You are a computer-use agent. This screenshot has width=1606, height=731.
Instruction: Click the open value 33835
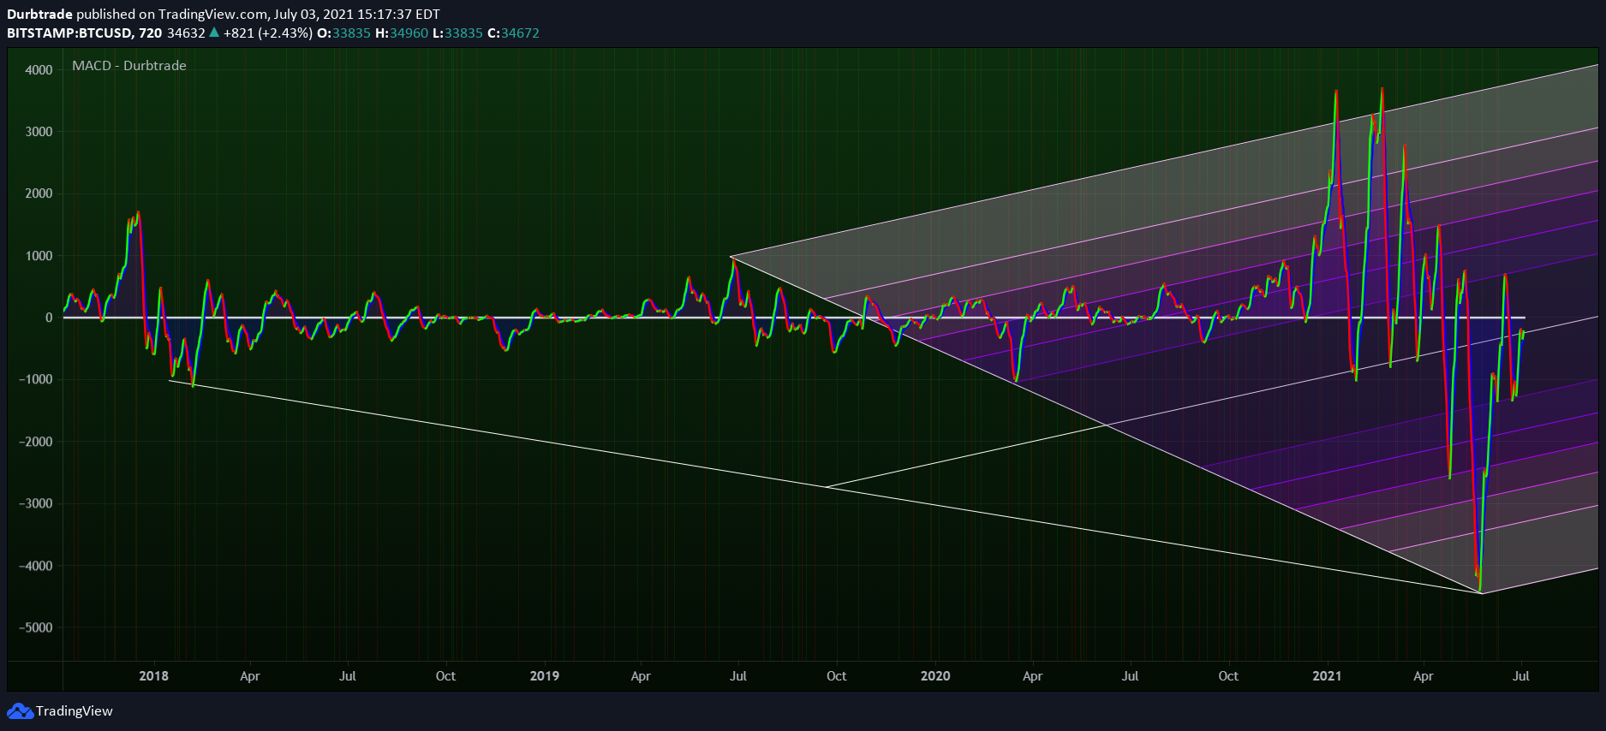pyautogui.click(x=351, y=33)
